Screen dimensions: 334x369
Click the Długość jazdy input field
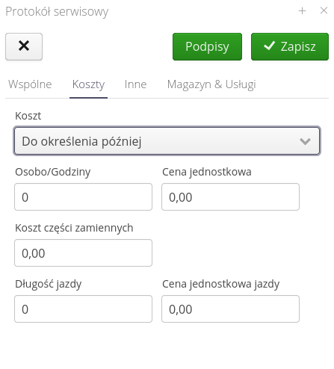point(83,309)
